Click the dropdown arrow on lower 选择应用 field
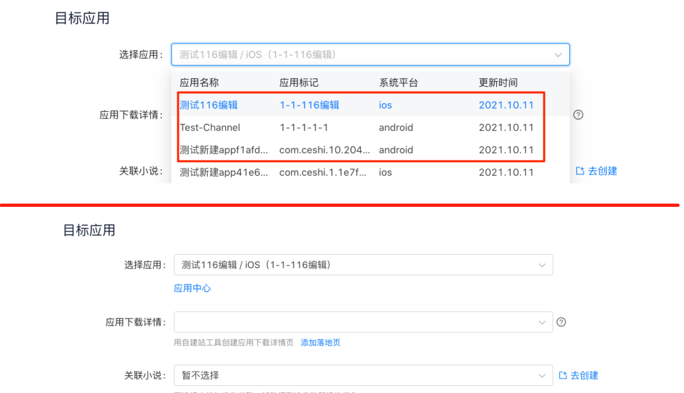Viewport: 684px width, 393px height. point(541,265)
